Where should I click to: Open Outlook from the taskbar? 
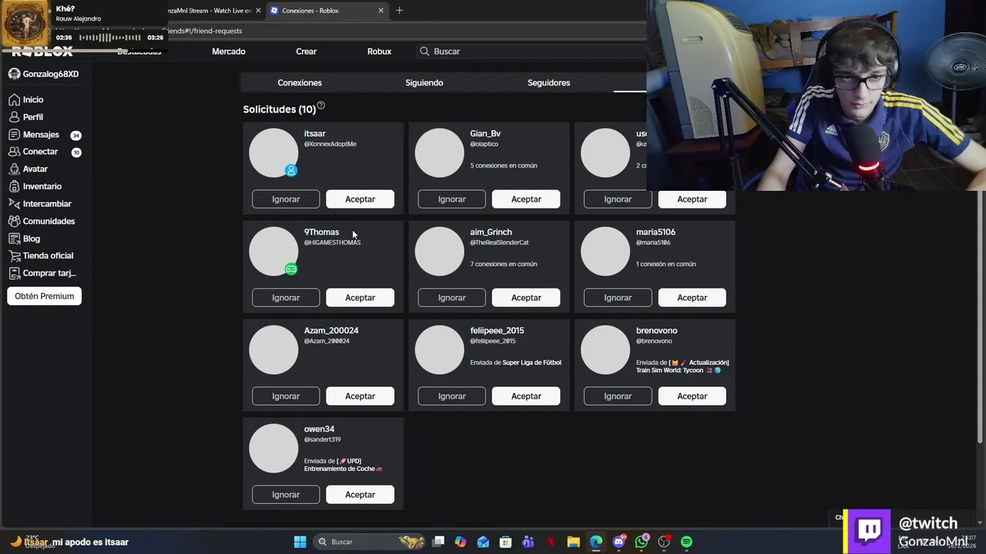[x=483, y=542]
